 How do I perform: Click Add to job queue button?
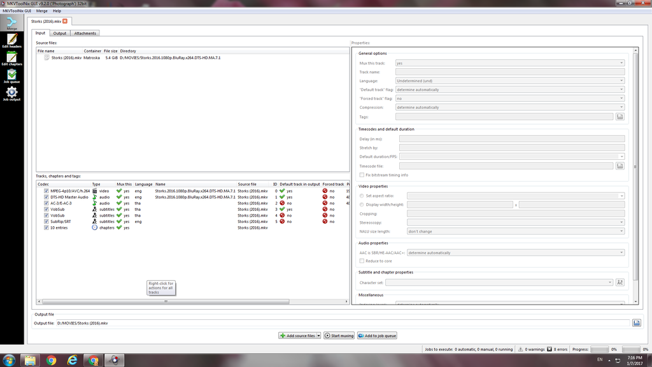pyautogui.click(x=377, y=336)
